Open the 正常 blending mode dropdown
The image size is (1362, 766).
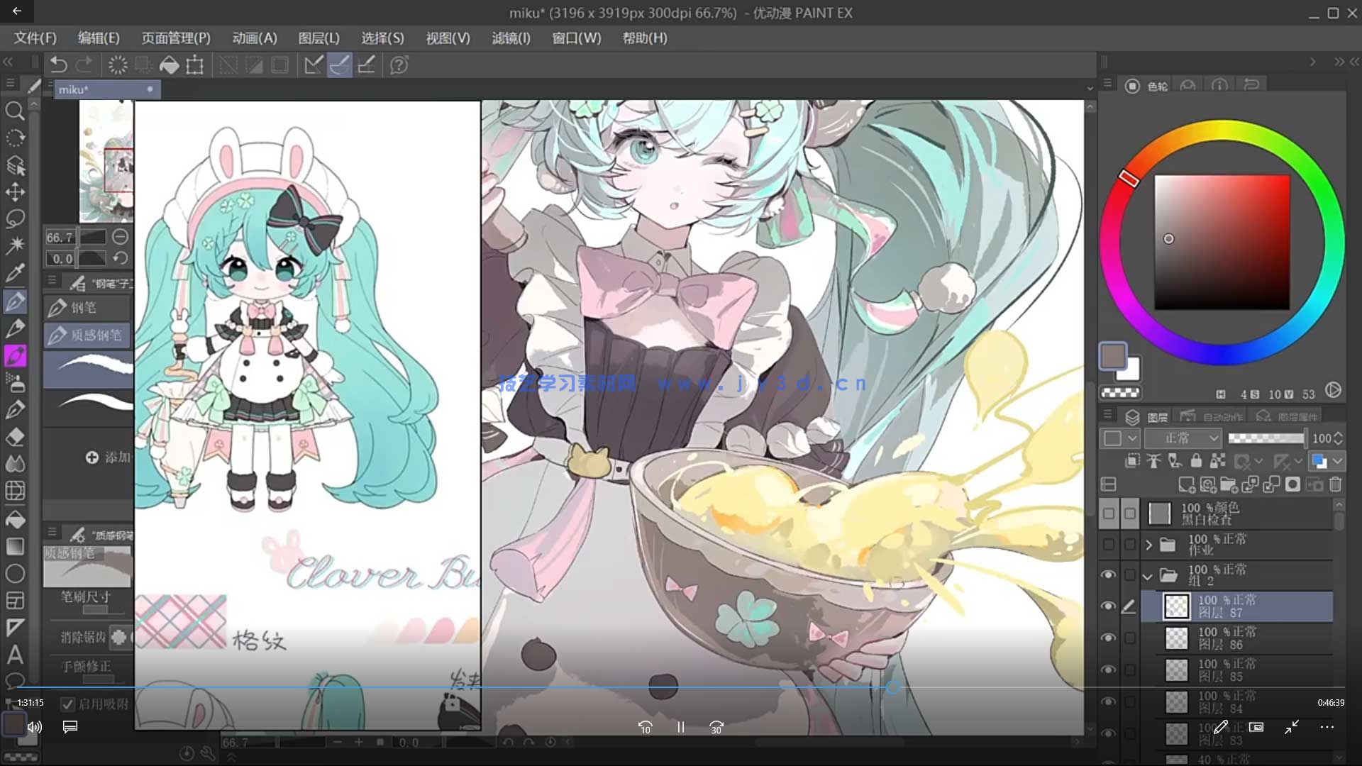pos(1183,438)
